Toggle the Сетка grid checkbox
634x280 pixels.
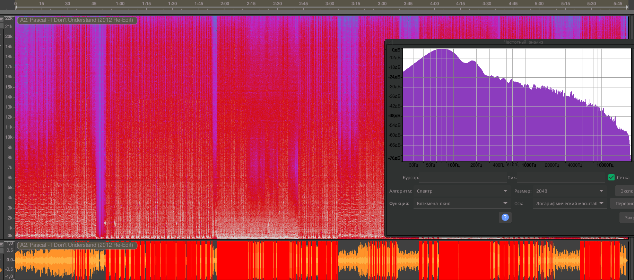coord(611,177)
